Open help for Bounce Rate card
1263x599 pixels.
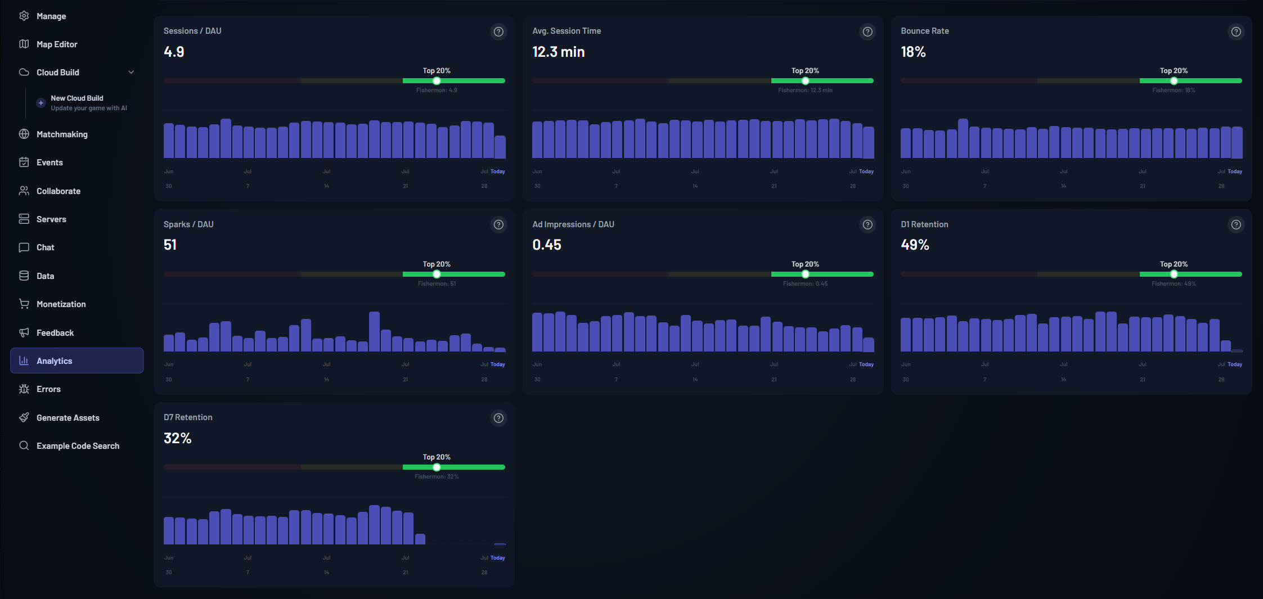(1236, 31)
